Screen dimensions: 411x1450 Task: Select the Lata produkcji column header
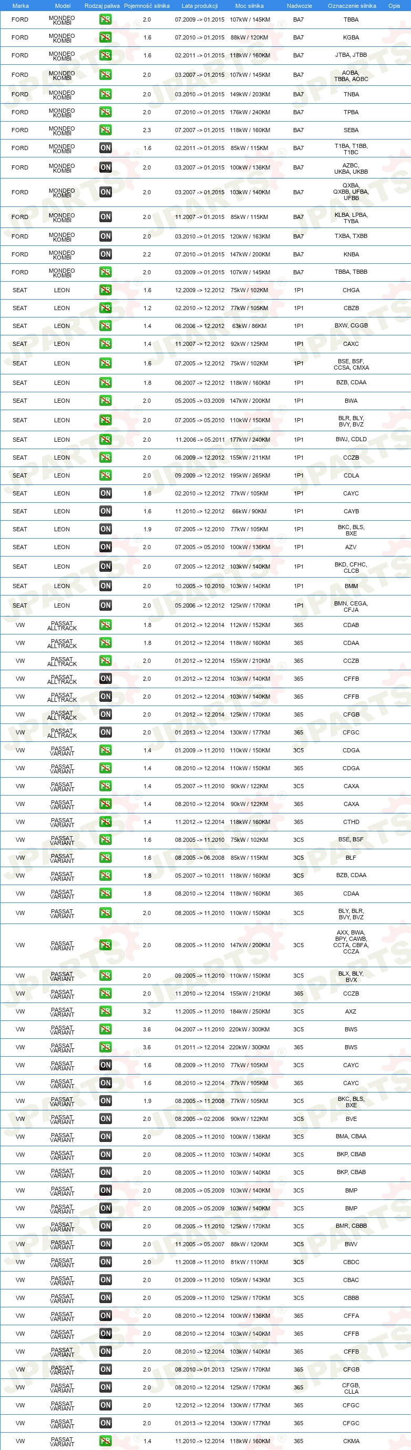coord(200,6)
